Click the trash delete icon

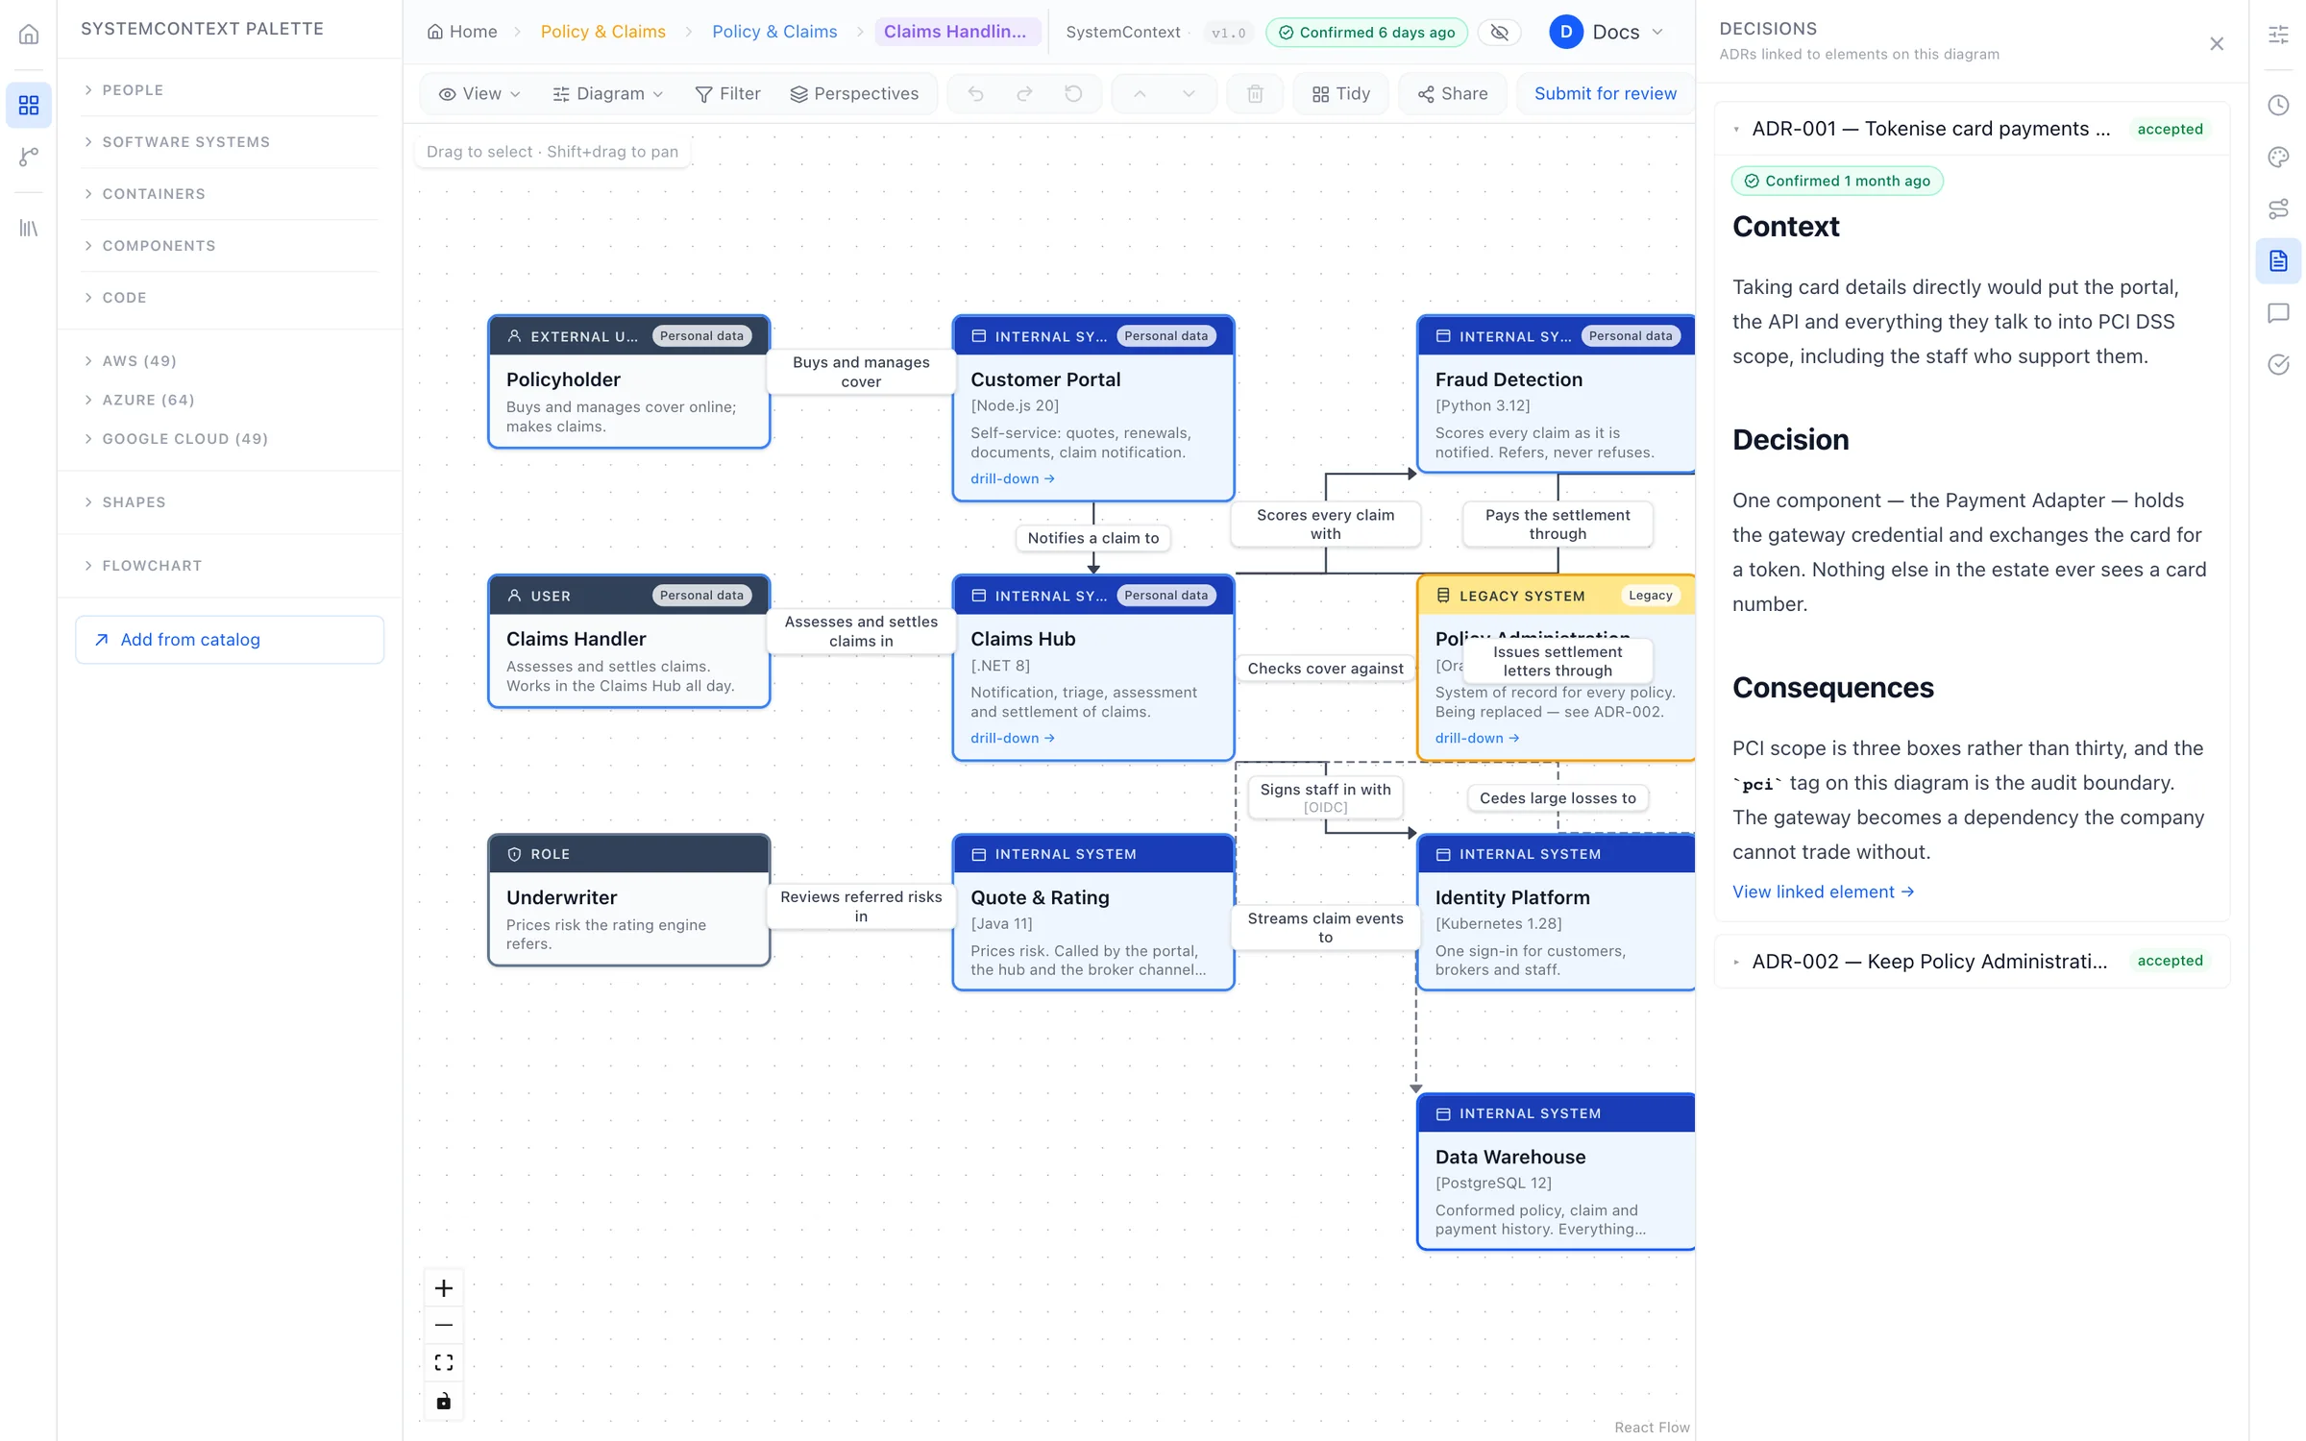[1255, 93]
